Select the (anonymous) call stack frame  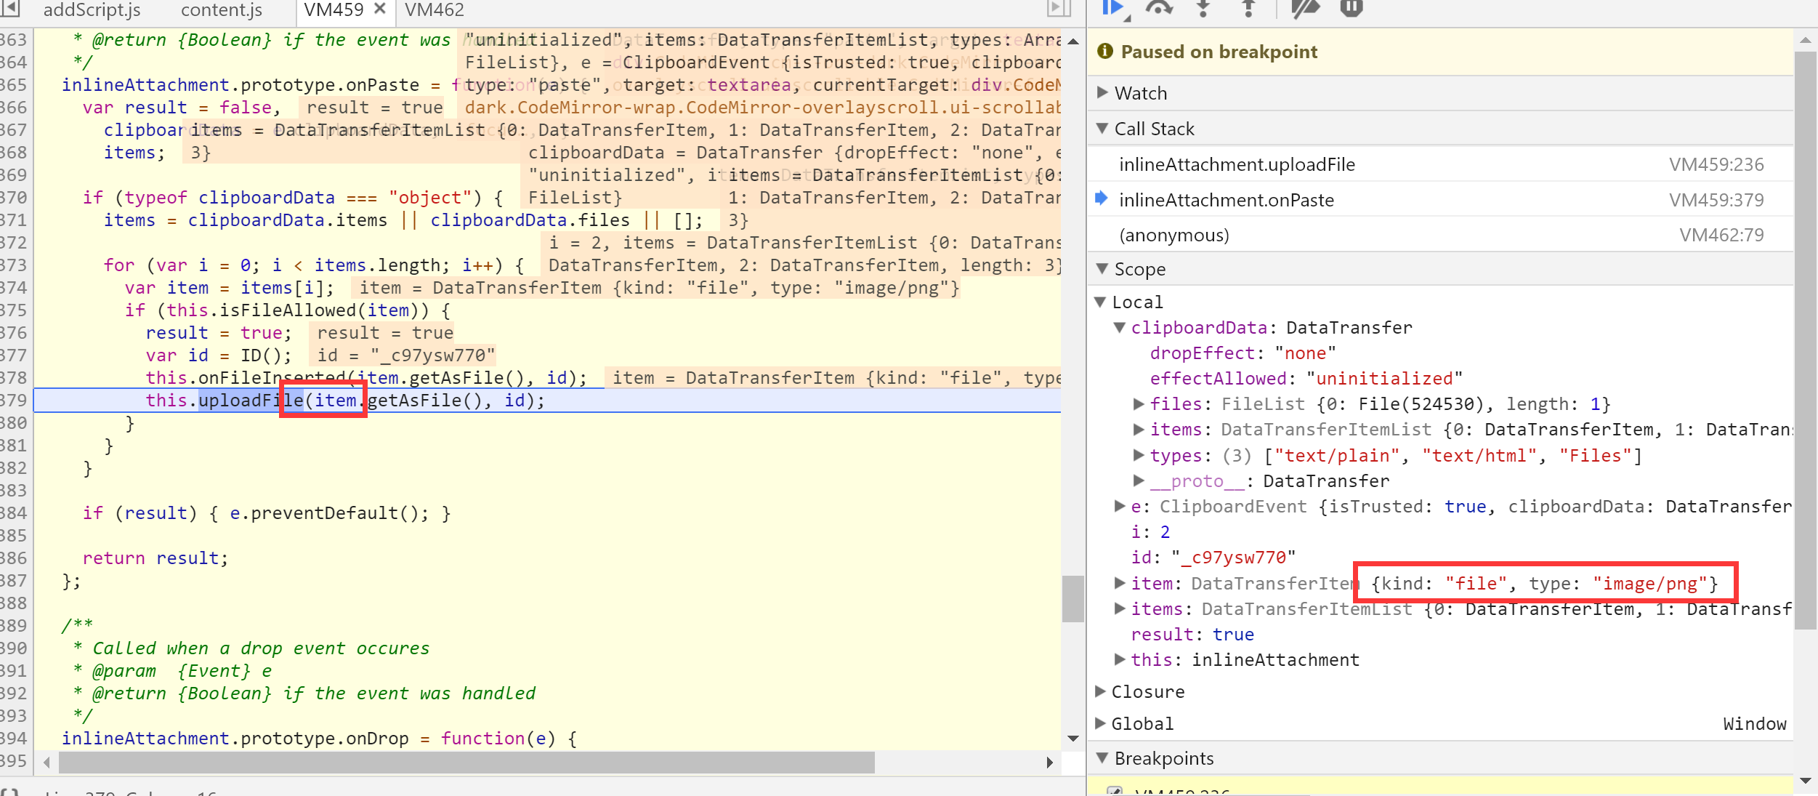[x=1173, y=235]
